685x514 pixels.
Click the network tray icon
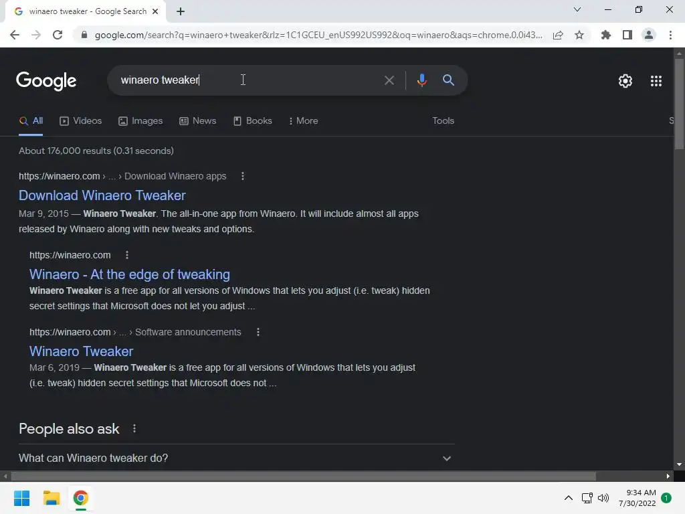(x=587, y=498)
